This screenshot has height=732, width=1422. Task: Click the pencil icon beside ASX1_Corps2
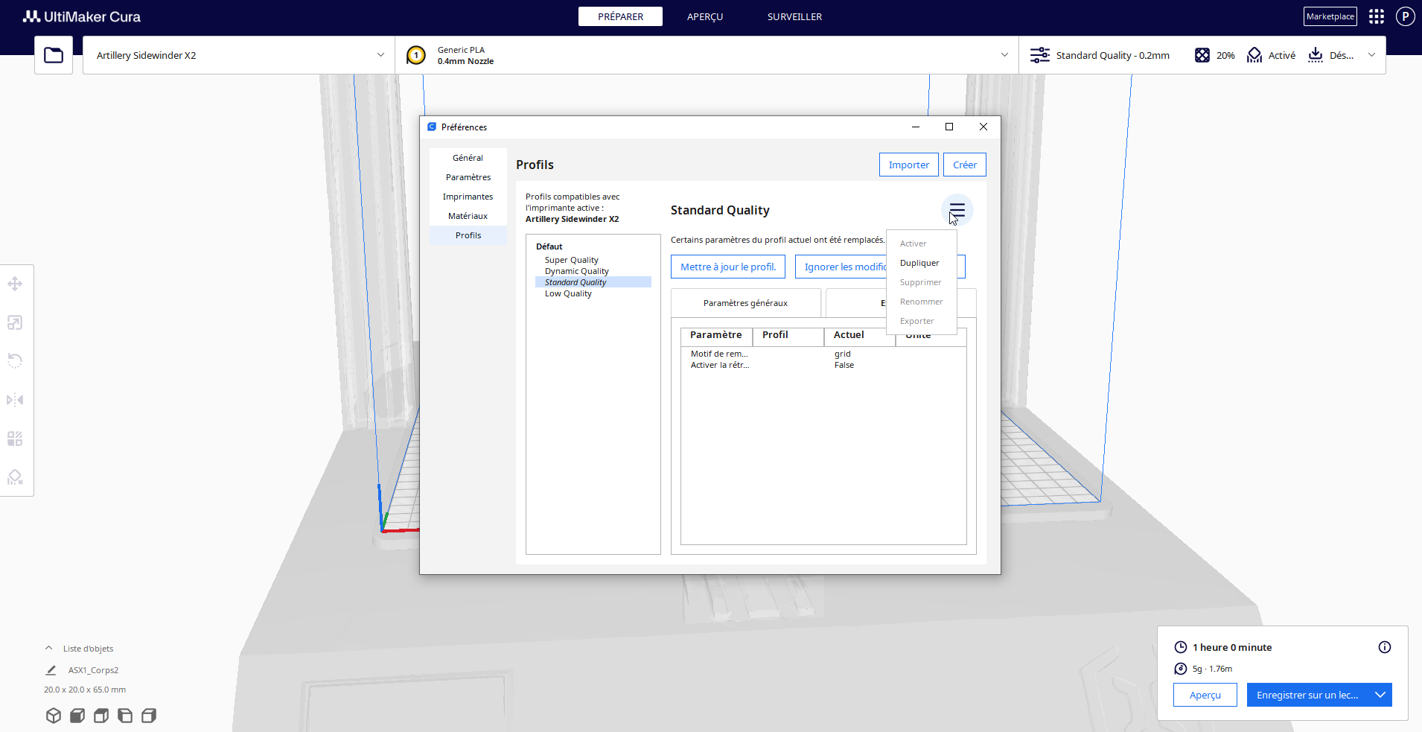point(51,670)
